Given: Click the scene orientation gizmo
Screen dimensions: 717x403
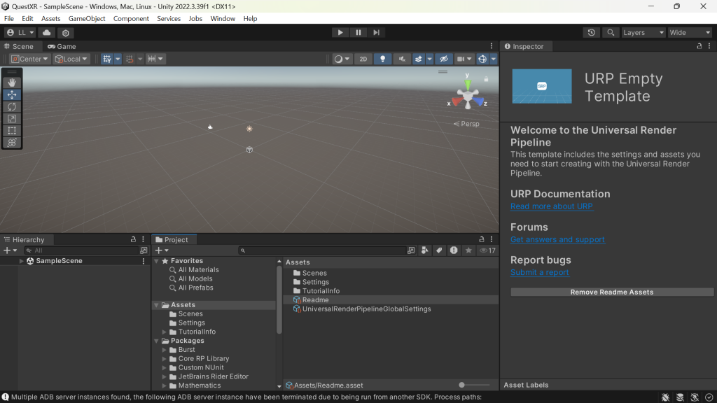Looking at the screenshot, I should click(467, 95).
